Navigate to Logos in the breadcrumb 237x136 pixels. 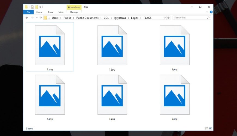[x=135, y=18]
